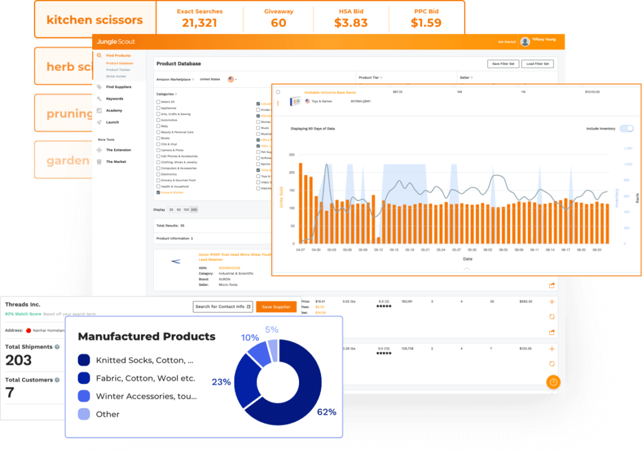
Task: Click the Save Supplier button
Action: [276, 307]
